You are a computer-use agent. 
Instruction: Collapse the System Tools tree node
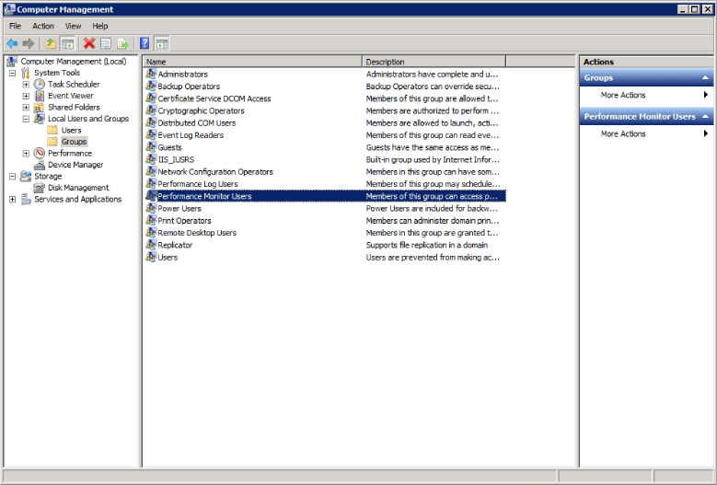pos(13,73)
